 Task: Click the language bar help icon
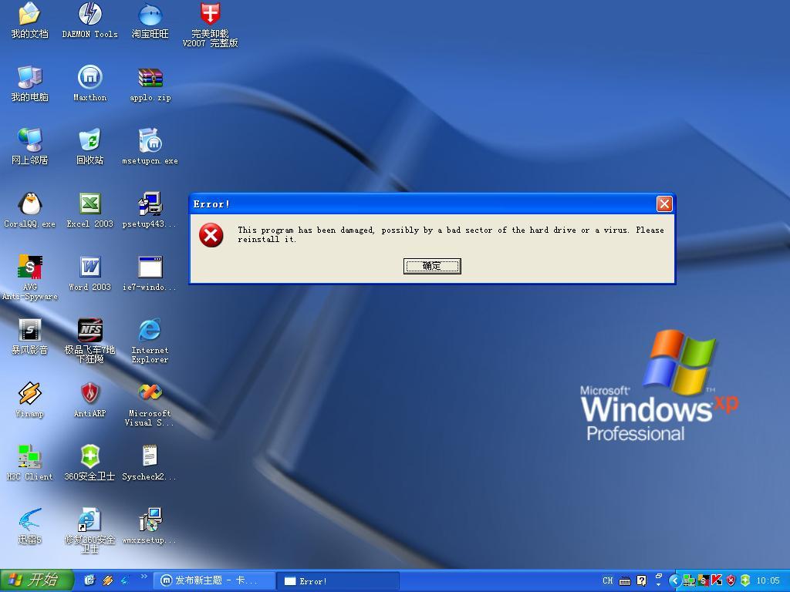641,580
